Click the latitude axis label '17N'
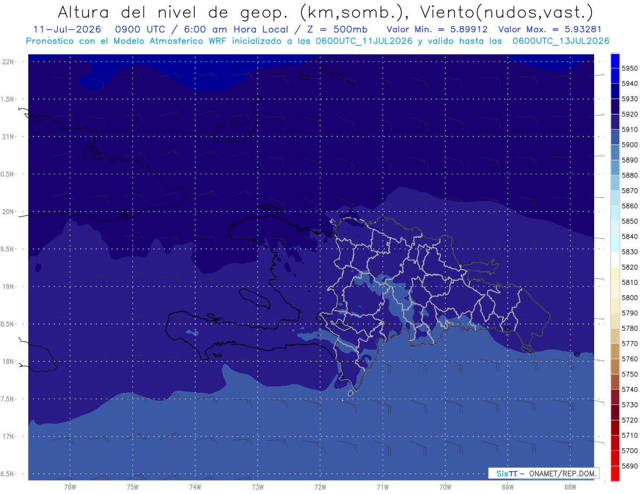This screenshot has height=494, width=640. (8, 436)
